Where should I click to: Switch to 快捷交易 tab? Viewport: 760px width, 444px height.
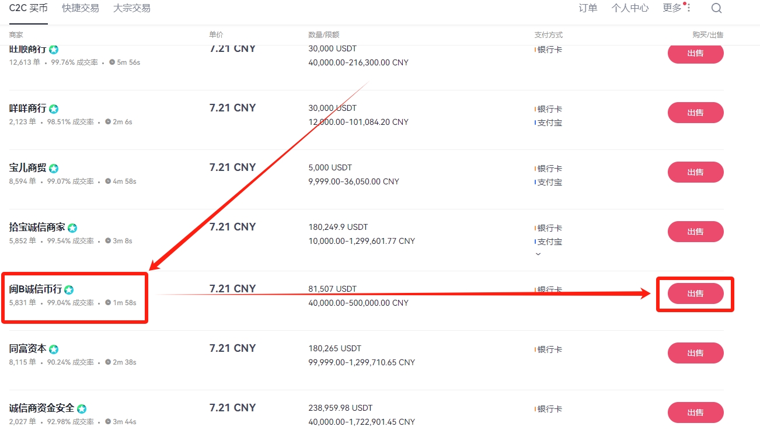(x=81, y=8)
